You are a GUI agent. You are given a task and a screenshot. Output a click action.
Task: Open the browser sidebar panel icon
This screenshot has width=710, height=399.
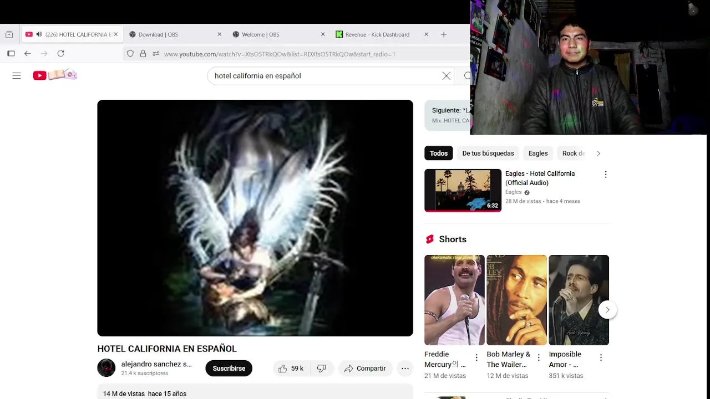click(x=11, y=54)
